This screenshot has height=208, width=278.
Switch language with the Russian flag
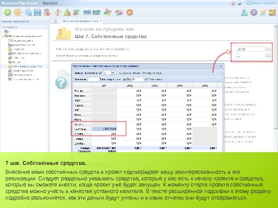pos(239,3)
